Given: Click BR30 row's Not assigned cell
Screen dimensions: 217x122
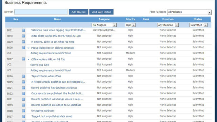Looking at the screenshot, I should 104,36.
